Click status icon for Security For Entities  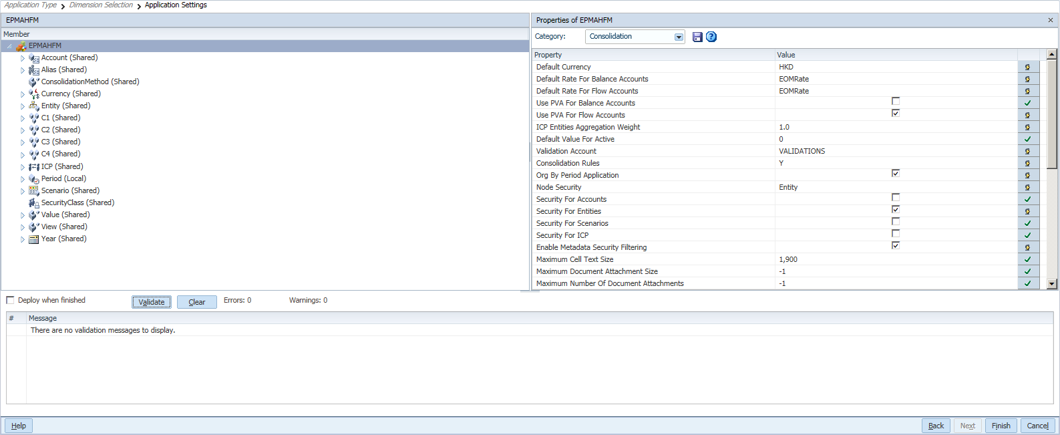pos(1027,211)
